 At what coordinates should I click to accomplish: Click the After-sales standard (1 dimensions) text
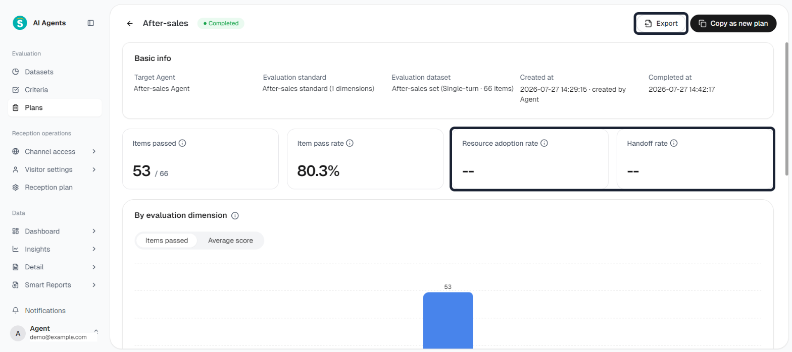coord(318,89)
